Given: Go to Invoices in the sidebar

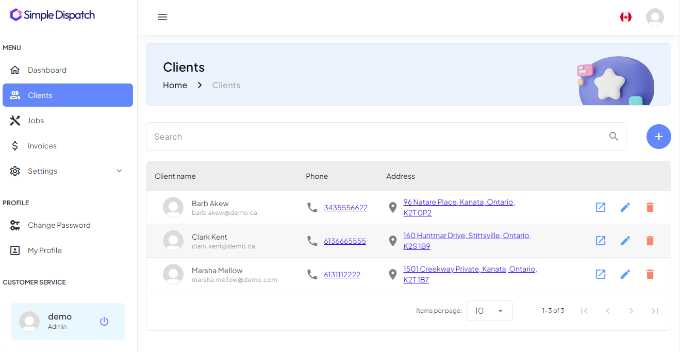Looking at the screenshot, I should click(42, 146).
